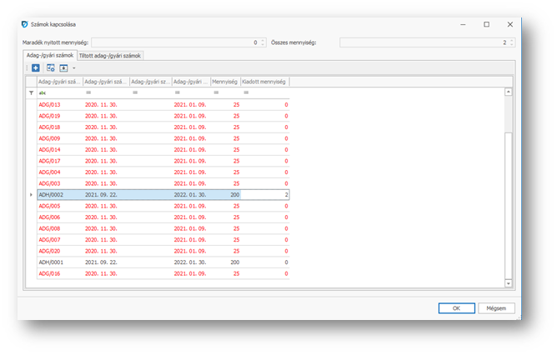
Task: Click the equals filter icon under Kiadott mennyiség
Action: coord(244,92)
